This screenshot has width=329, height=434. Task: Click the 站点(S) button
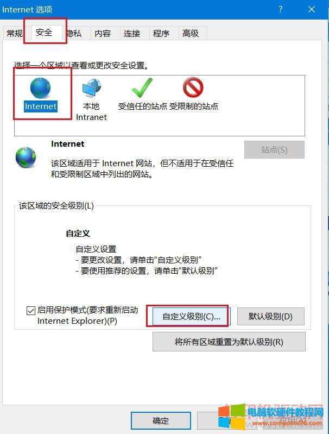tap(274, 150)
